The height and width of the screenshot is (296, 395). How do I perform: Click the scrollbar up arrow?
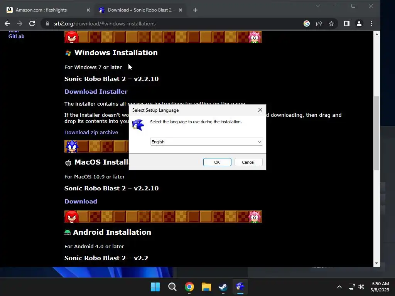(x=376, y=34)
